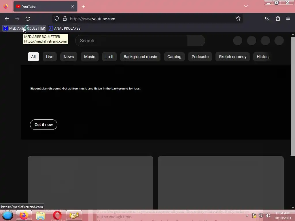295x221 pixels.
Task: Open the Extensions puzzle icon
Action: click(x=278, y=19)
